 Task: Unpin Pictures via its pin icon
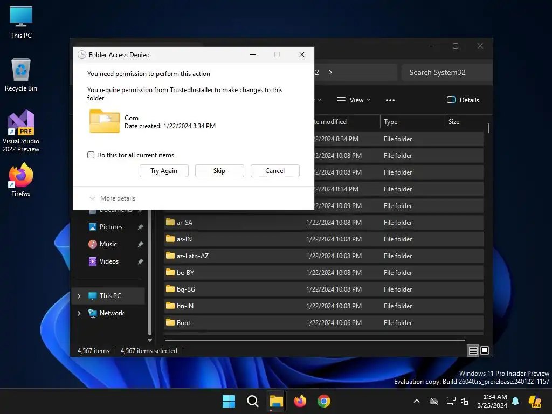pos(141,227)
